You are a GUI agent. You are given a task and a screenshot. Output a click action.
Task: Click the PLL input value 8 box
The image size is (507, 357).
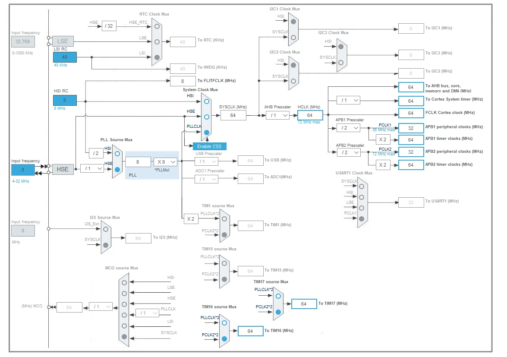[x=138, y=162]
